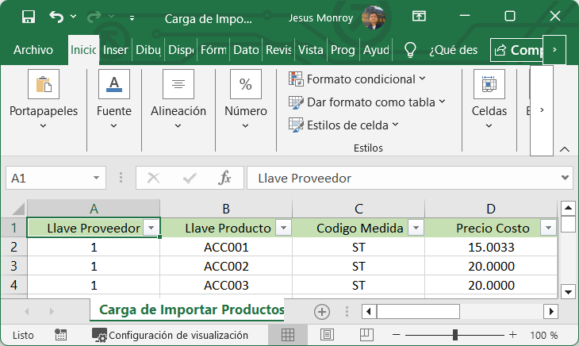Click Formato condicional button
Viewport: 579px width, 346px height.
coord(357,79)
